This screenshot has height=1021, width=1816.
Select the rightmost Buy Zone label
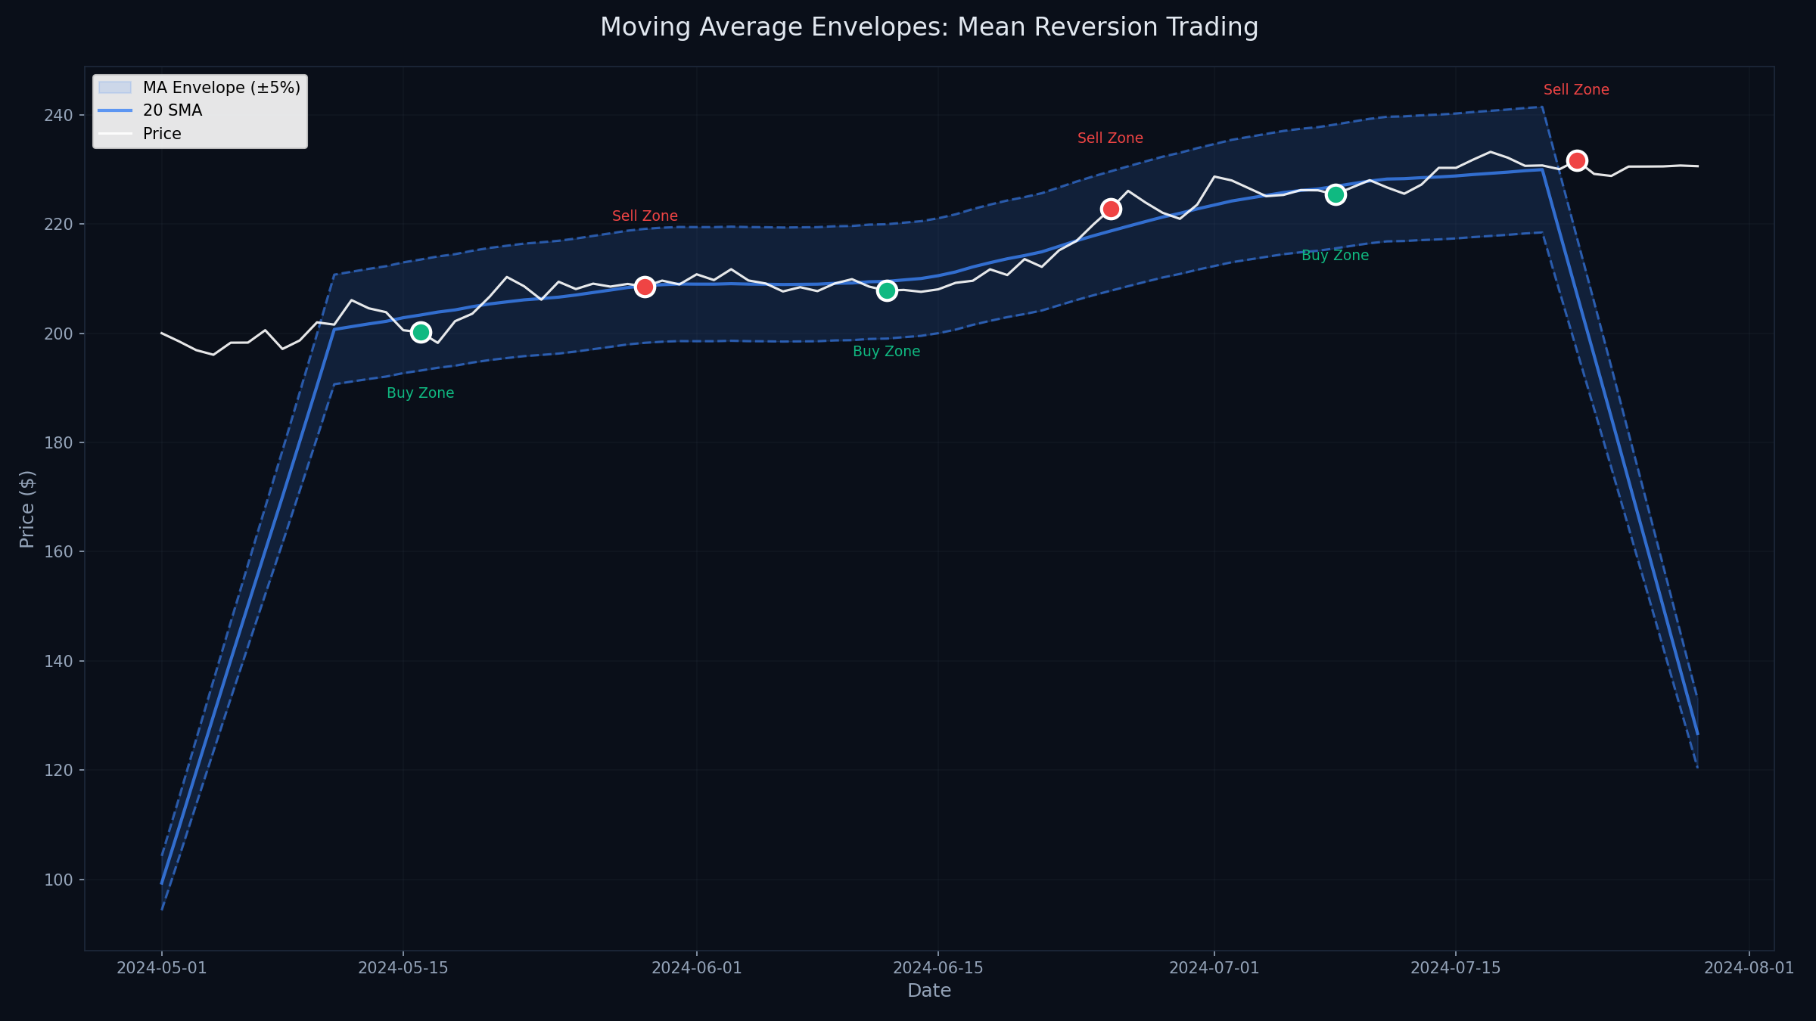[1336, 256]
